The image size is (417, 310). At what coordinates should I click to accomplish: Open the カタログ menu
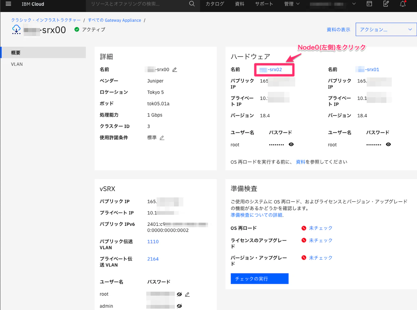point(215,4)
